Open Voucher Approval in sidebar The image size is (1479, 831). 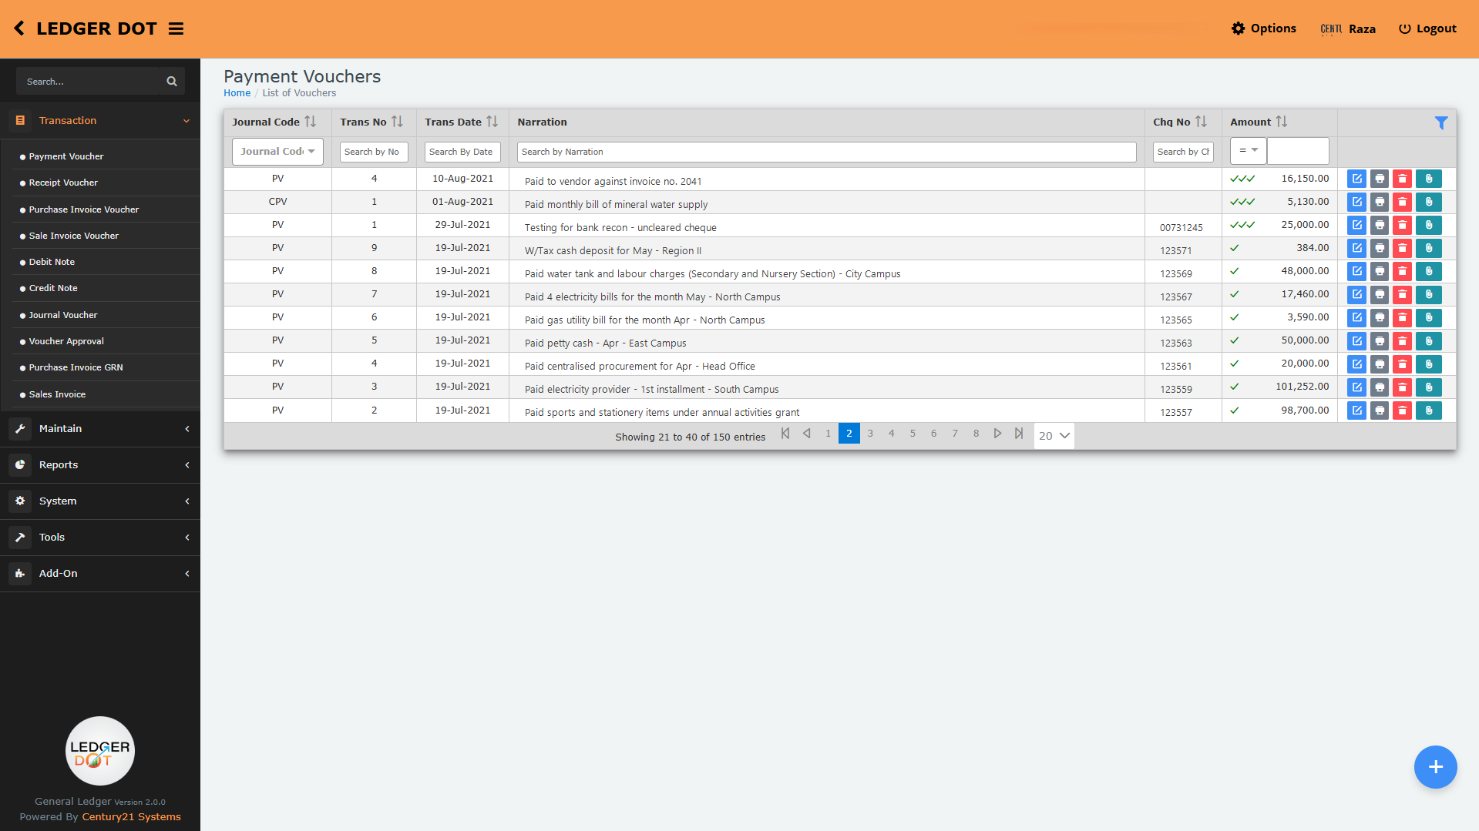(x=66, y=341)
